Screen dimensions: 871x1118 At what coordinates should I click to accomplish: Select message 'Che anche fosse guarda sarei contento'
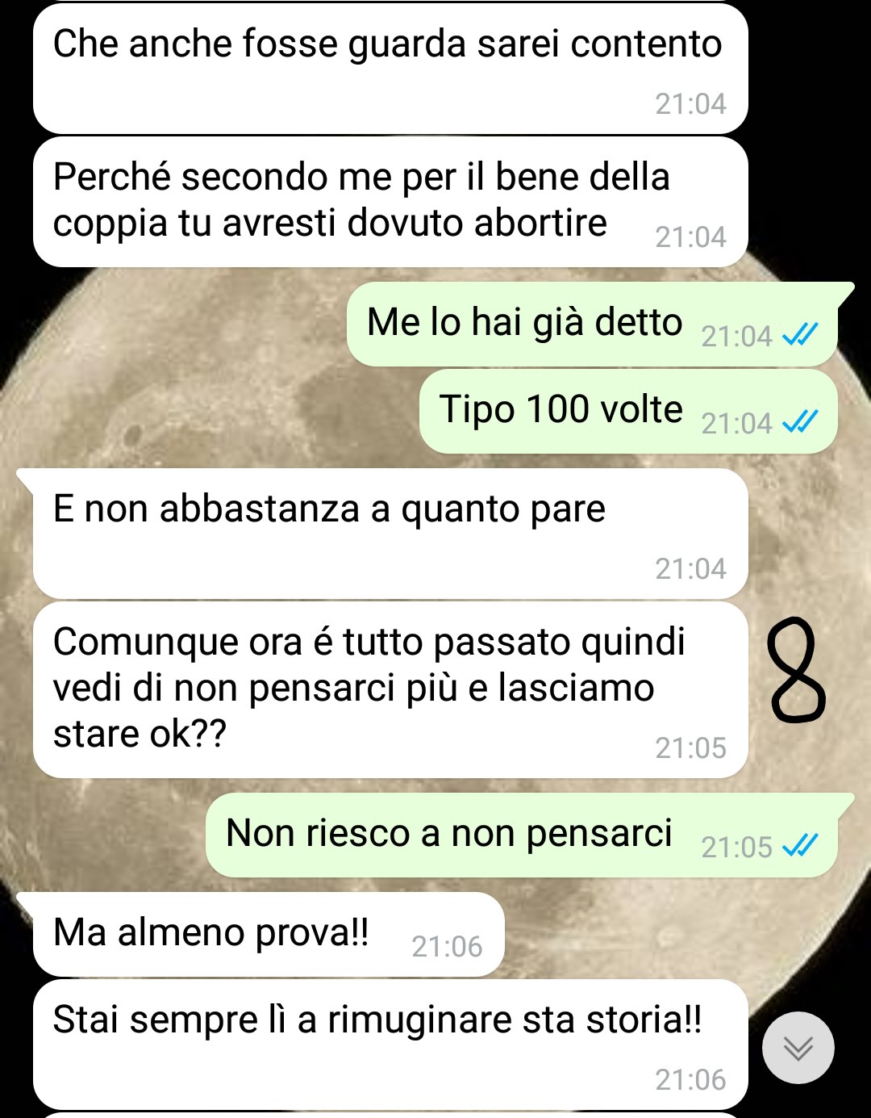(390, 69)
